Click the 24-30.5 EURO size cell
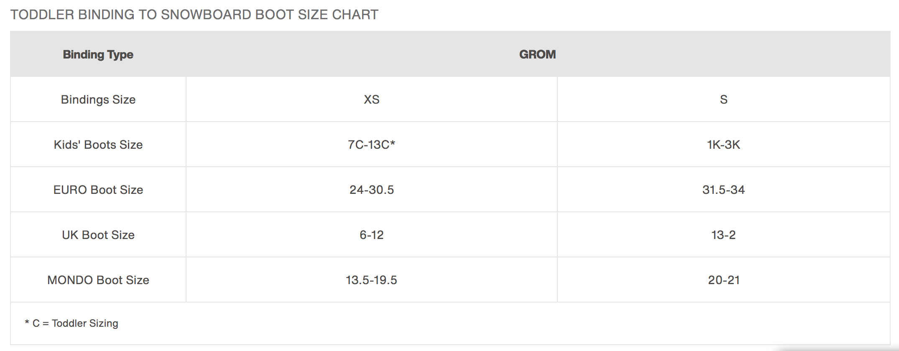899x351 pixels. 371,190
